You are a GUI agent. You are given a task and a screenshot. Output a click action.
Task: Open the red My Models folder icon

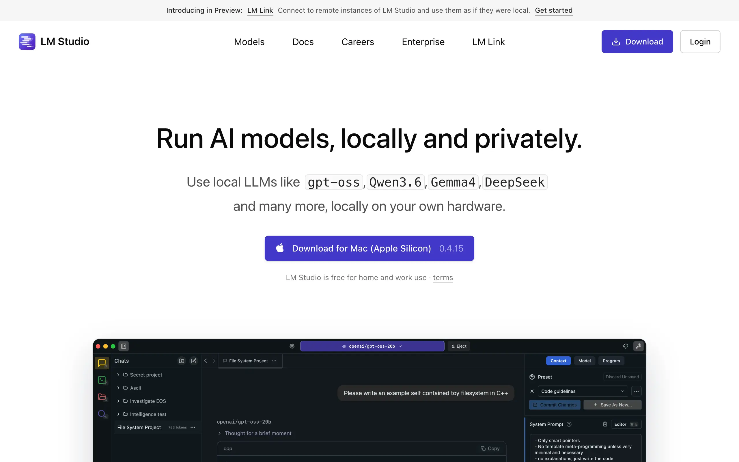[x=102, y=397]
